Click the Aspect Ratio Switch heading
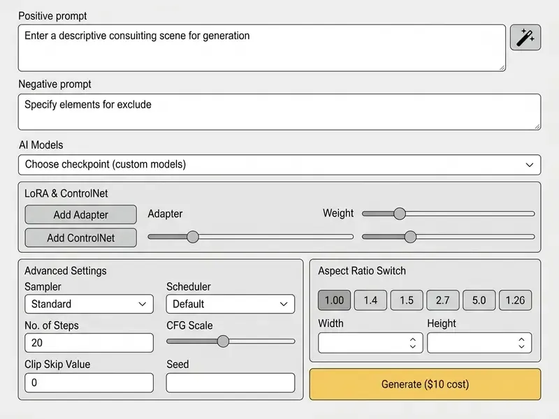559x419 pixels. (362, 271)
